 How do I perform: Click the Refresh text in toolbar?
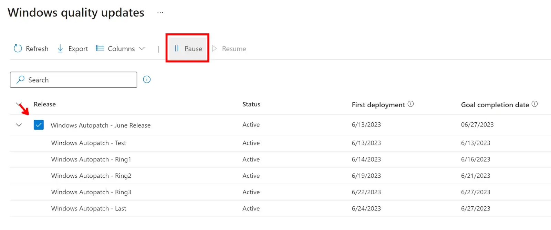37,48
